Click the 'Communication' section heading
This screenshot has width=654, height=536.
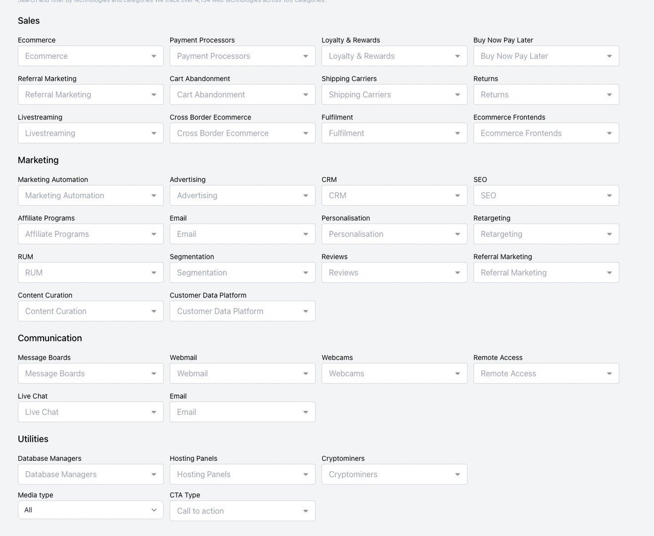50,338
